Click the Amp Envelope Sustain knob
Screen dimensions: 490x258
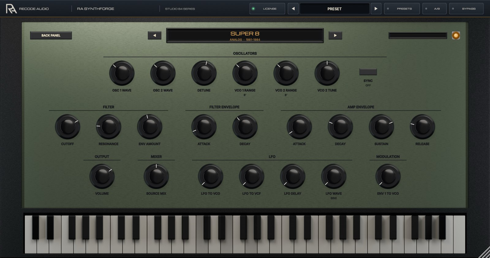coord(381,127)
